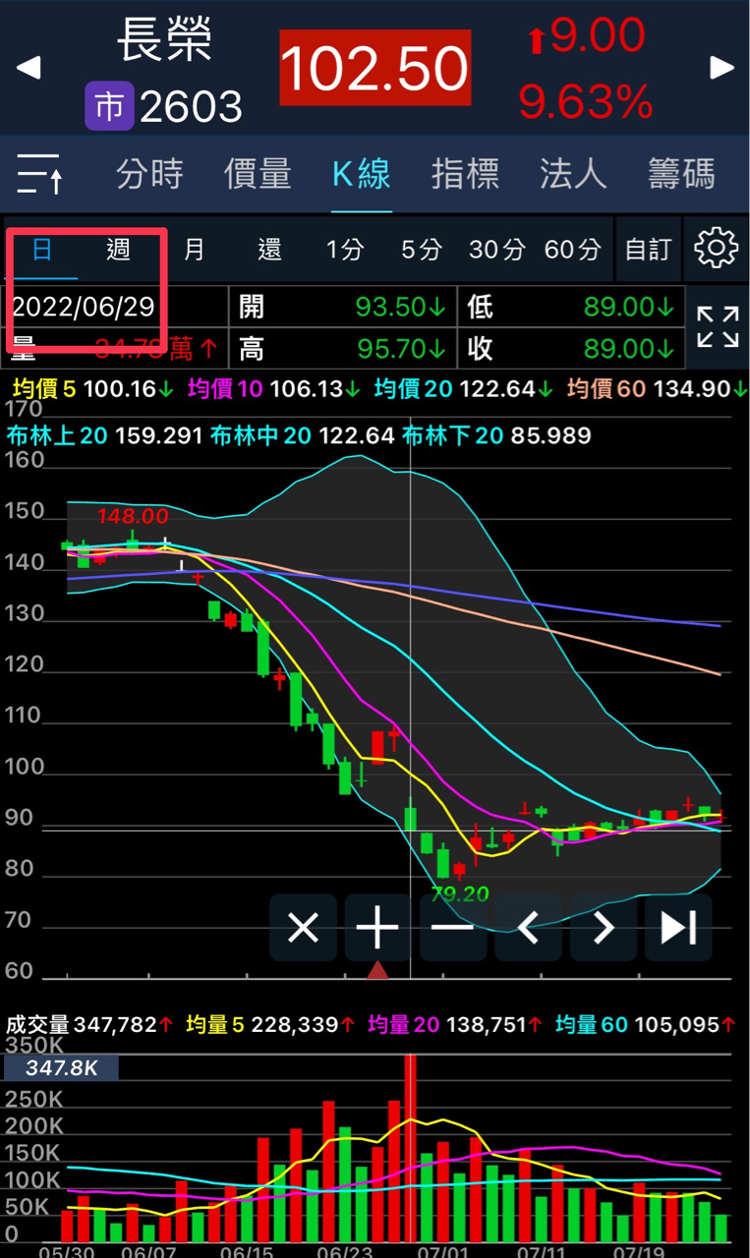750x1258 pixels.
Task: Zoom in chart with plus button
Action: pos(377,927)
